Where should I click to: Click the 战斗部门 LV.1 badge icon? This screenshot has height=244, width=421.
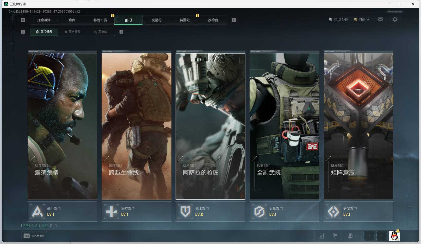point(37,212)
